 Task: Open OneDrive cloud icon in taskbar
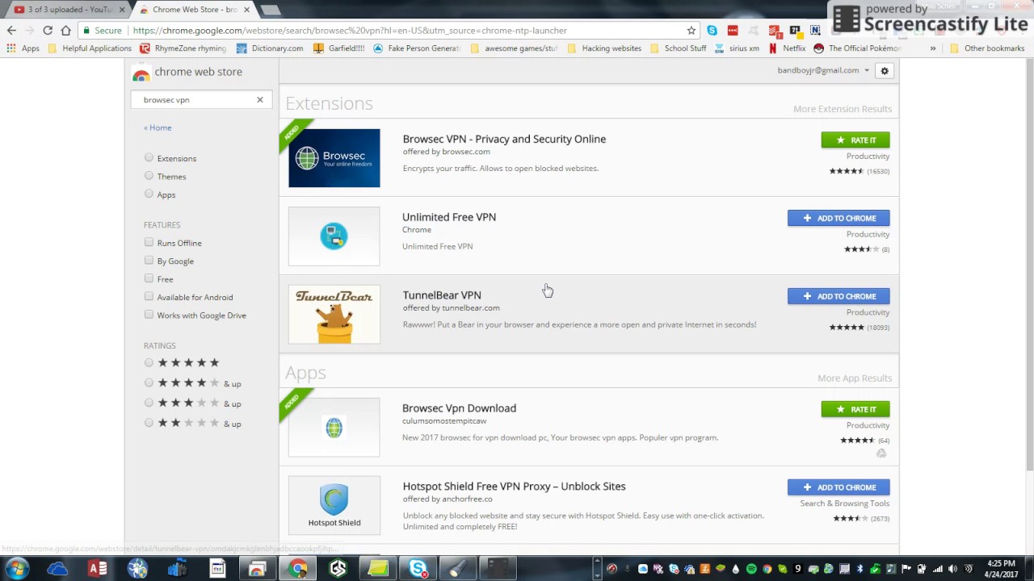[x=57, y=569]
